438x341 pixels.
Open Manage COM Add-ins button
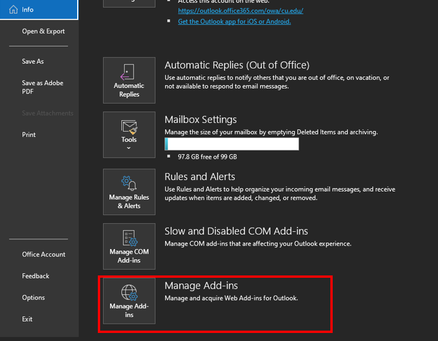pyautogui.click(x=129, y=246)
